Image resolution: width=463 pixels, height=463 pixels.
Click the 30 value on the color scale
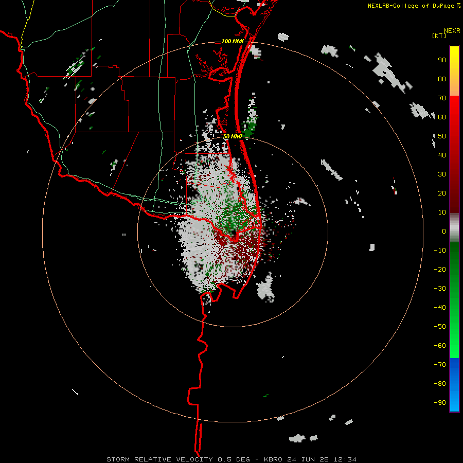[x=442, y=174]
